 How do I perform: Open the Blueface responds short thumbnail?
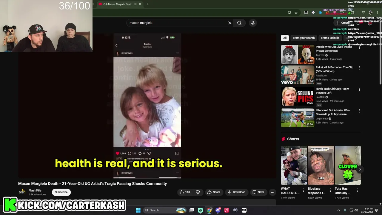[x=321, y=165]
